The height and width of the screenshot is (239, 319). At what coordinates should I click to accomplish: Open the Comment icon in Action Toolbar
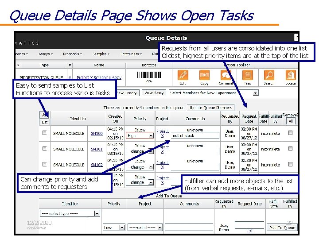pos(226,75)
